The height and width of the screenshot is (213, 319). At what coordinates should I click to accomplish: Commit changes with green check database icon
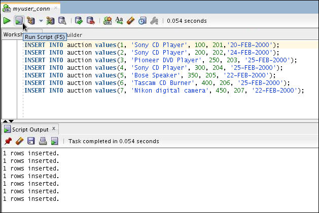pyautogui.click(x=79, y=21)
